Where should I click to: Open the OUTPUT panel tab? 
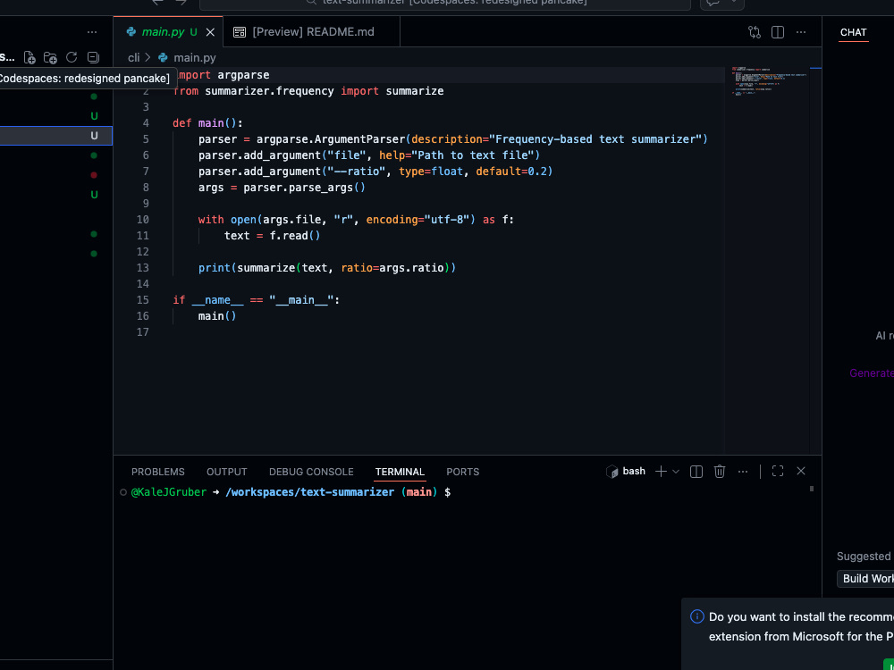tap(227, 472)
